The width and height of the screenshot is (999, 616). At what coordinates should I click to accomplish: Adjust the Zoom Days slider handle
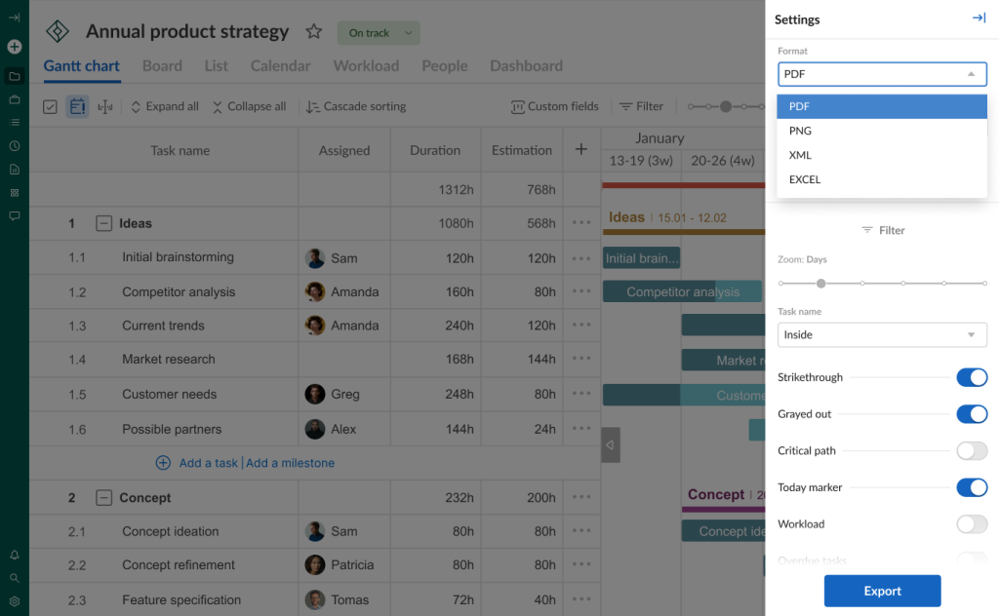coord(820,284)
